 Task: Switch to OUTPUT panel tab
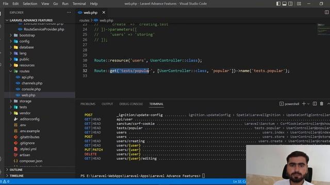[x=107, y=104]
